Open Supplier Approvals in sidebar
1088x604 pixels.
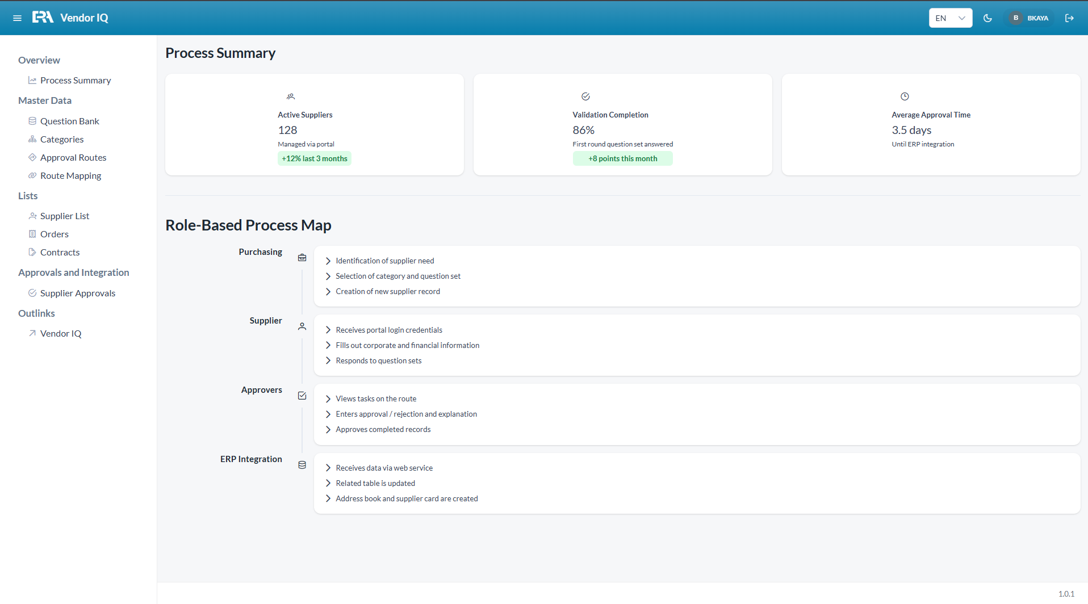[77, 293]
